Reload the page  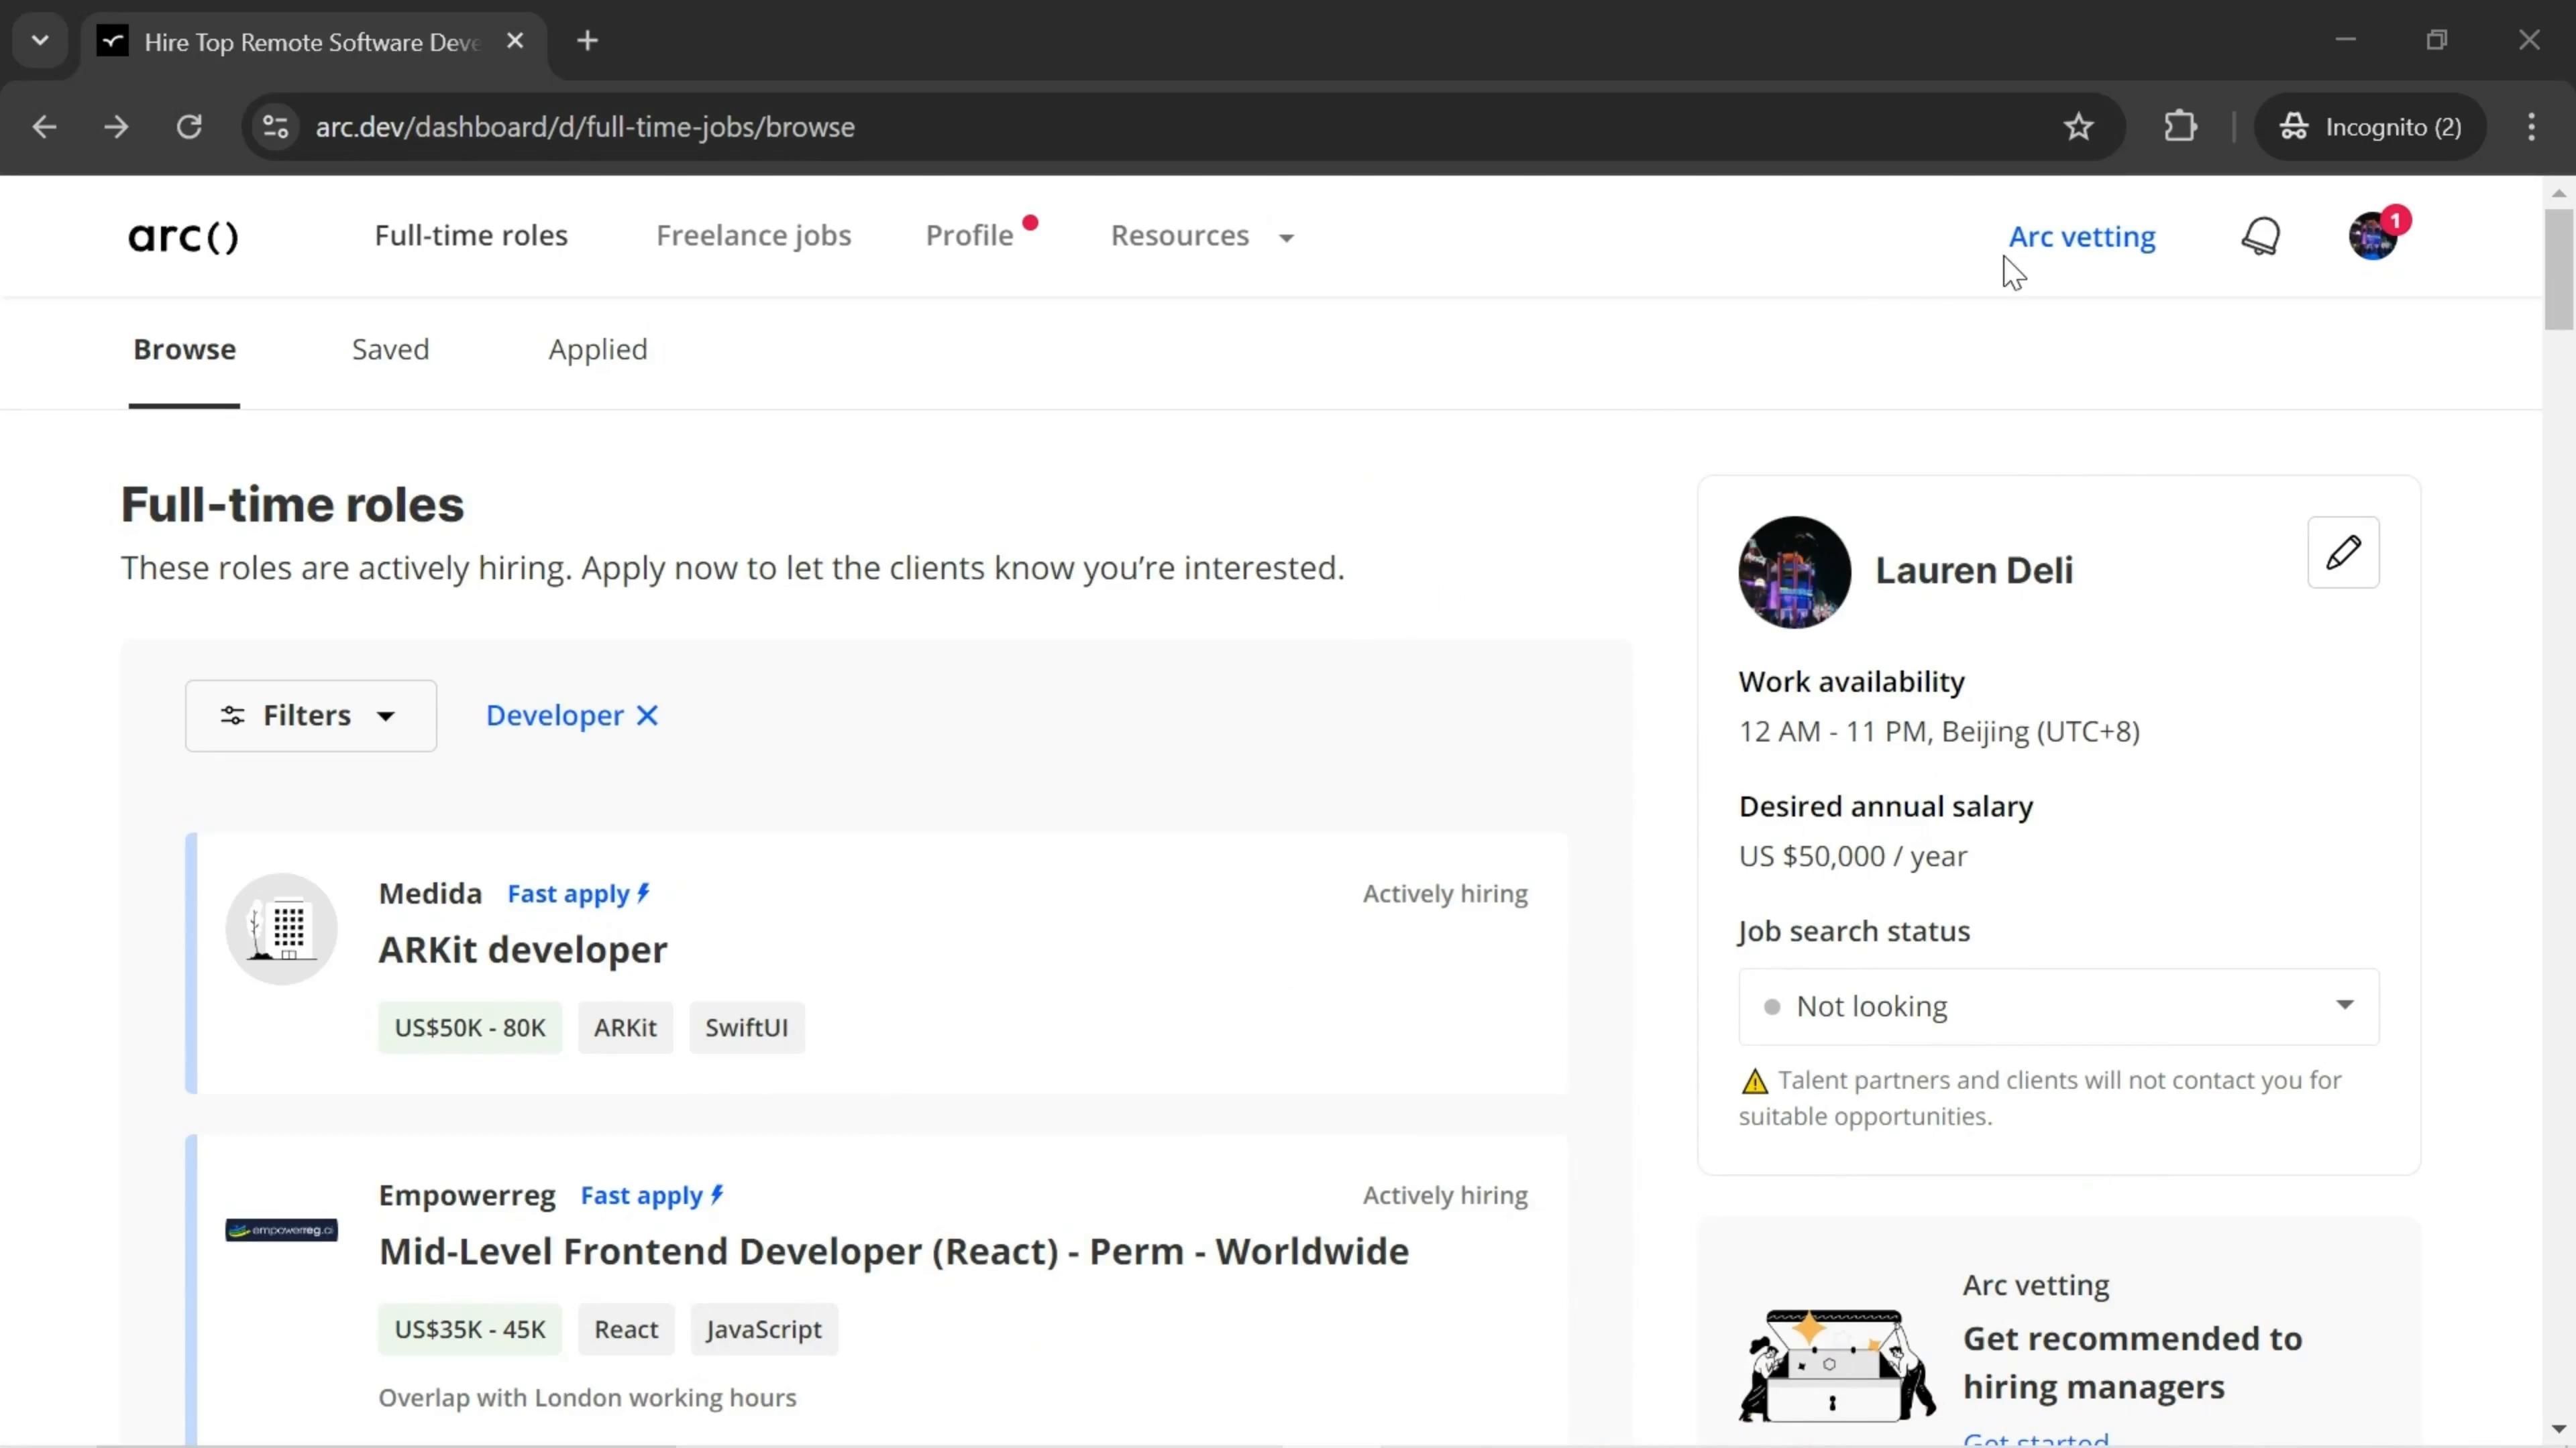189,127
